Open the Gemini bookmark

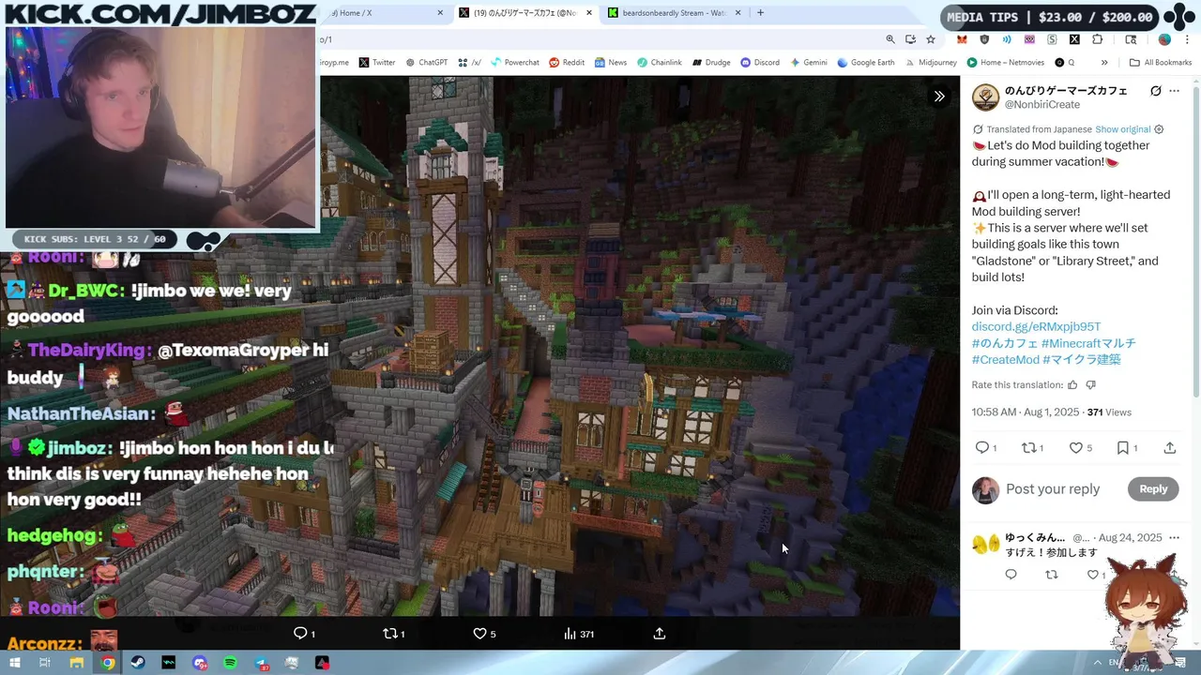(x=808, y=63)
